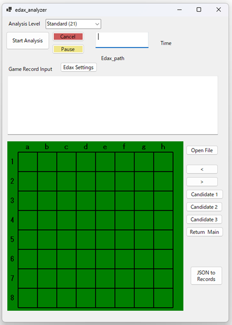Click the Edax_path label
The height and width of the screenshot is (325, 232).
[113, 58]
